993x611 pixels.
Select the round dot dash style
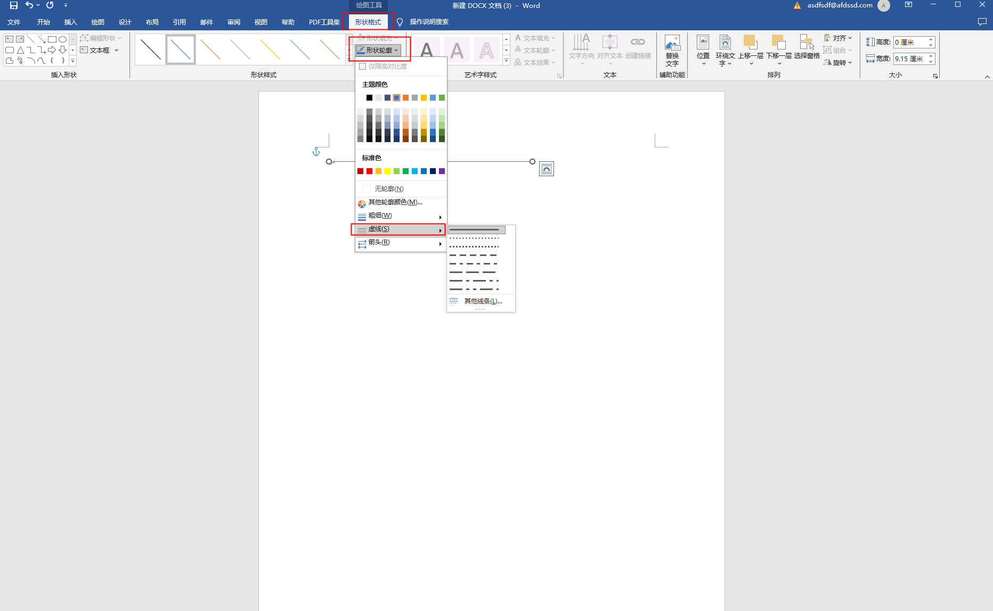click(x=474, y=238)
